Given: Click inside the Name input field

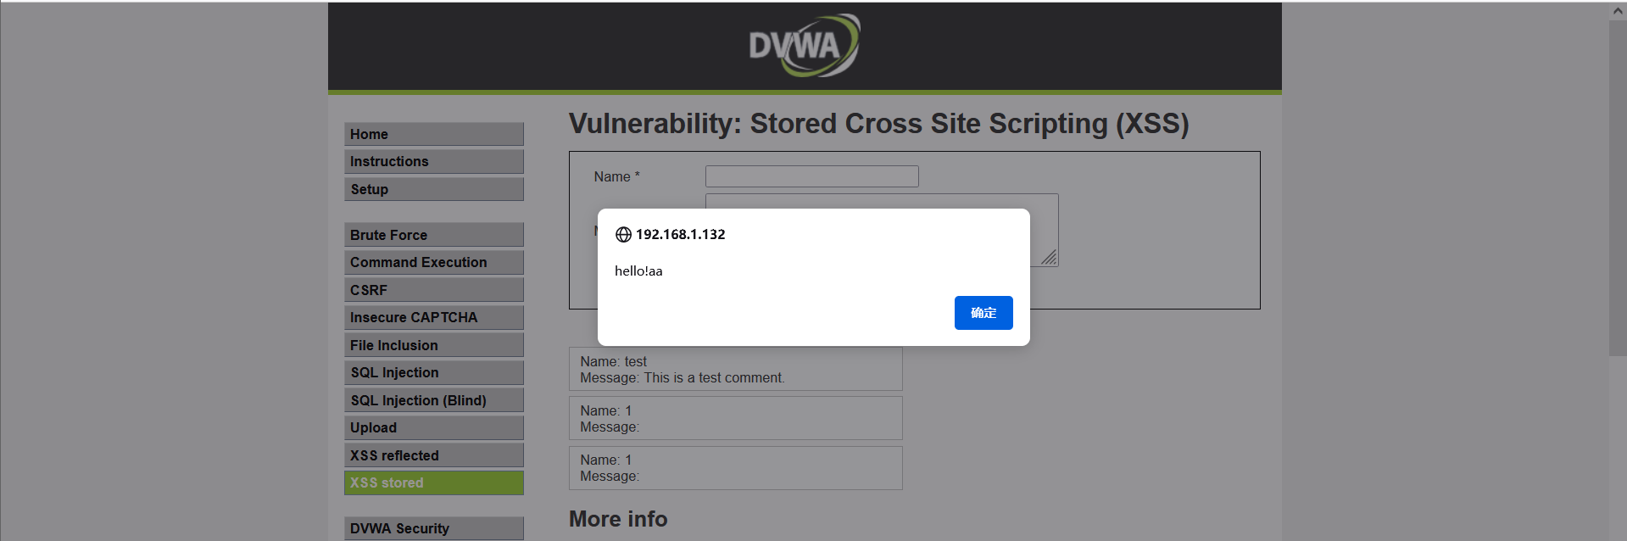Looking at the screenshot, I should (x=812, y=176).
